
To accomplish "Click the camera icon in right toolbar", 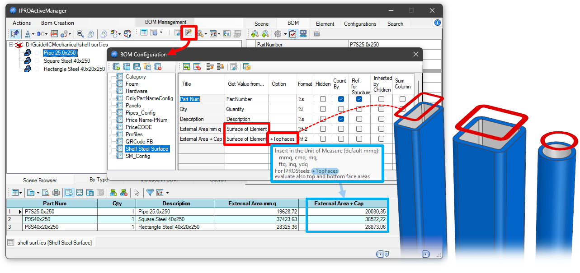I will [316, 33].
